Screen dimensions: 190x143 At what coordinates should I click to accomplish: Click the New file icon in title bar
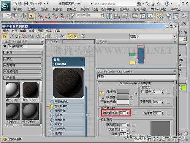[x=15, y=3]
